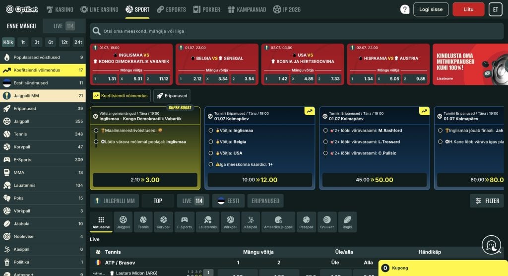Click the search magnifier icon

96,31
